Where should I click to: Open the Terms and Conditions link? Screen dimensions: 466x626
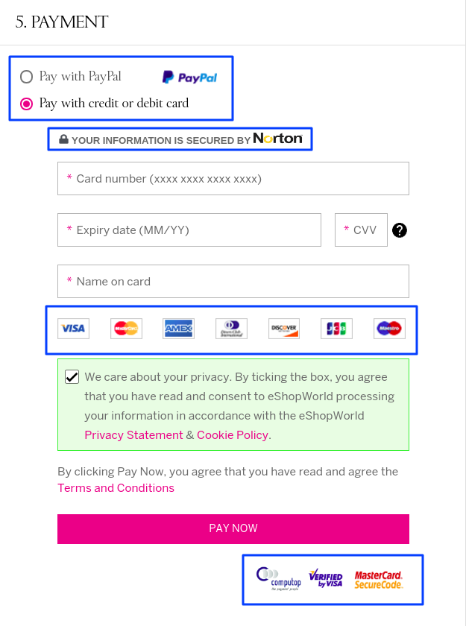point(116,487)
